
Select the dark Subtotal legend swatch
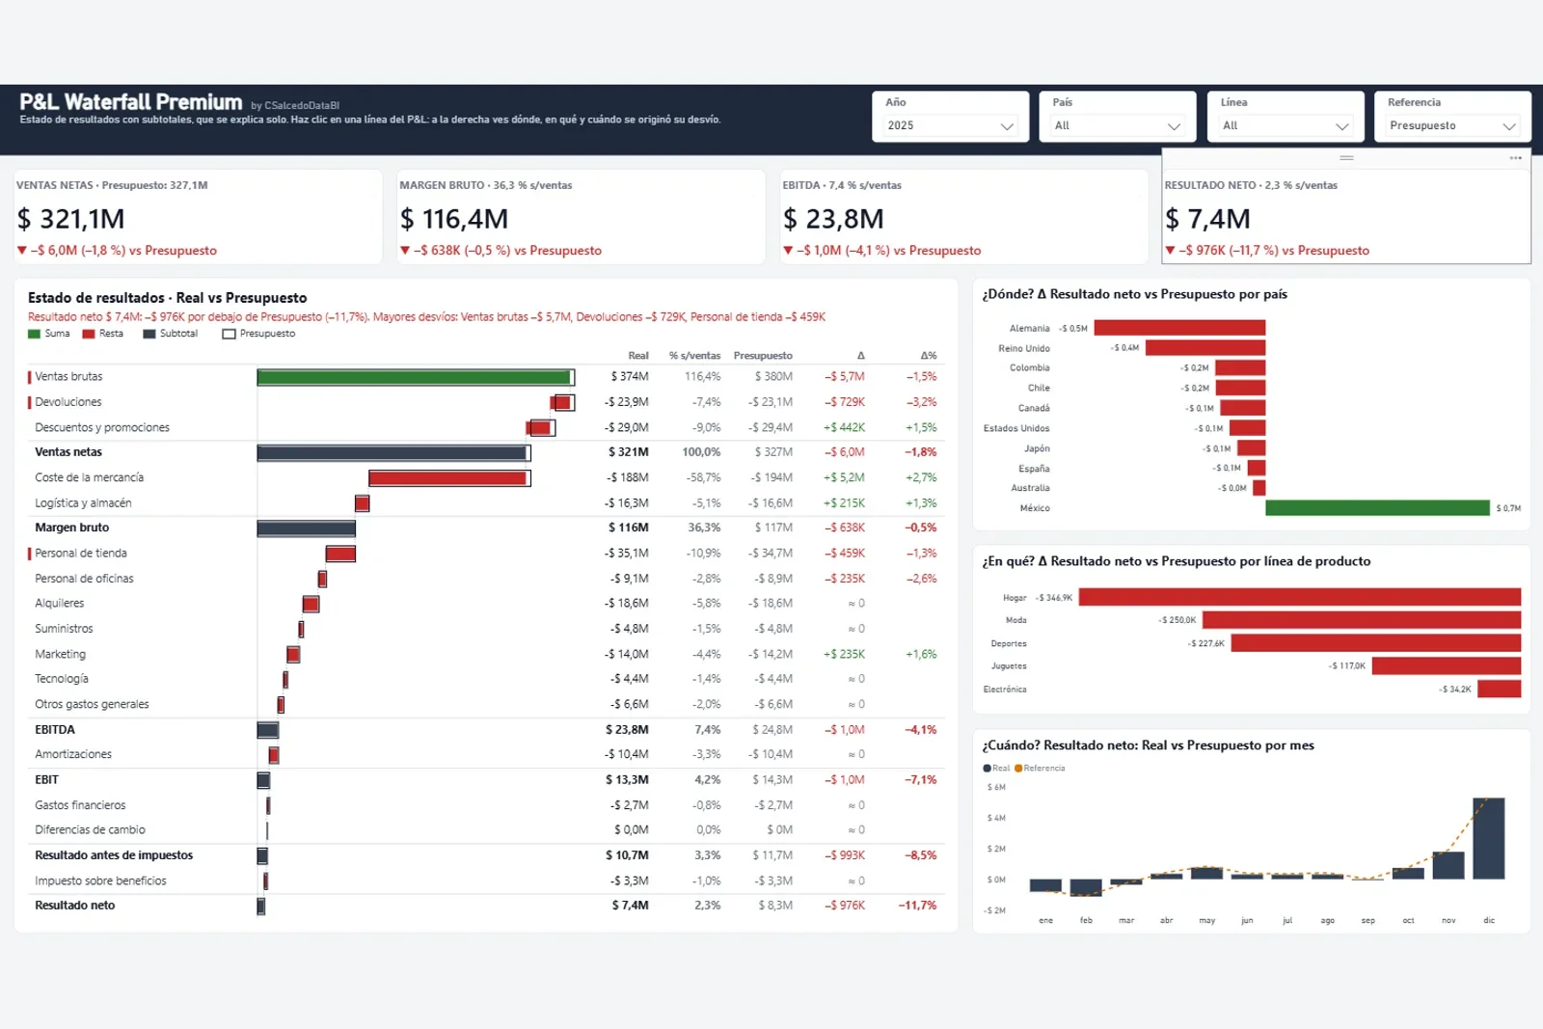(x=149, y=334)
